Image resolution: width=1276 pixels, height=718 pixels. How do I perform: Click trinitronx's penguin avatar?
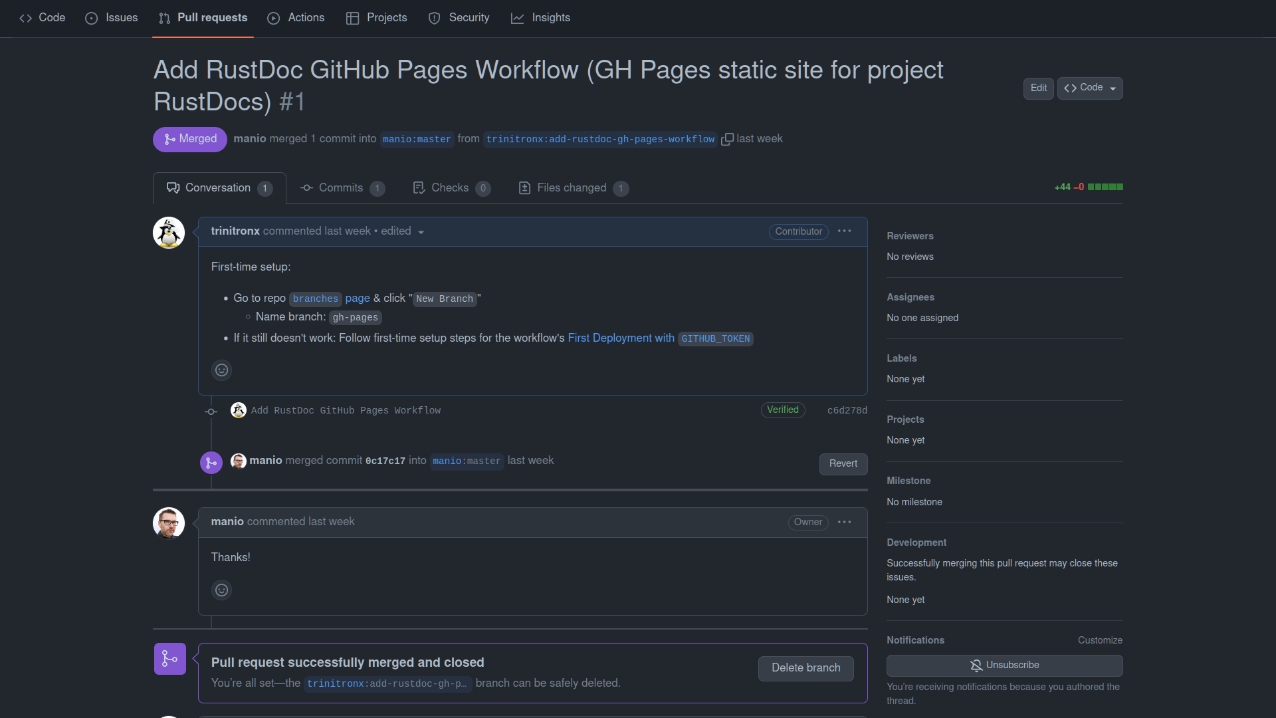tap(169, 233)
